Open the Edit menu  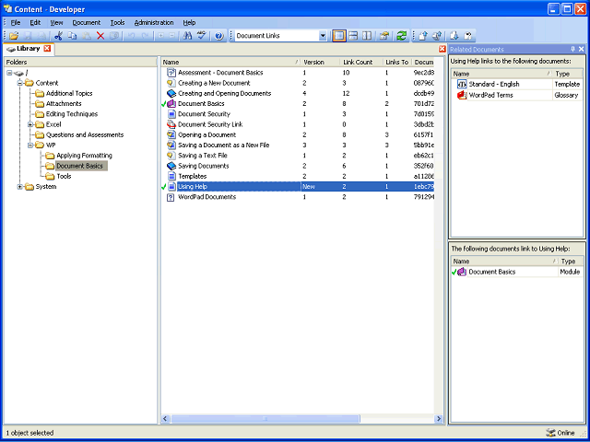35,22
